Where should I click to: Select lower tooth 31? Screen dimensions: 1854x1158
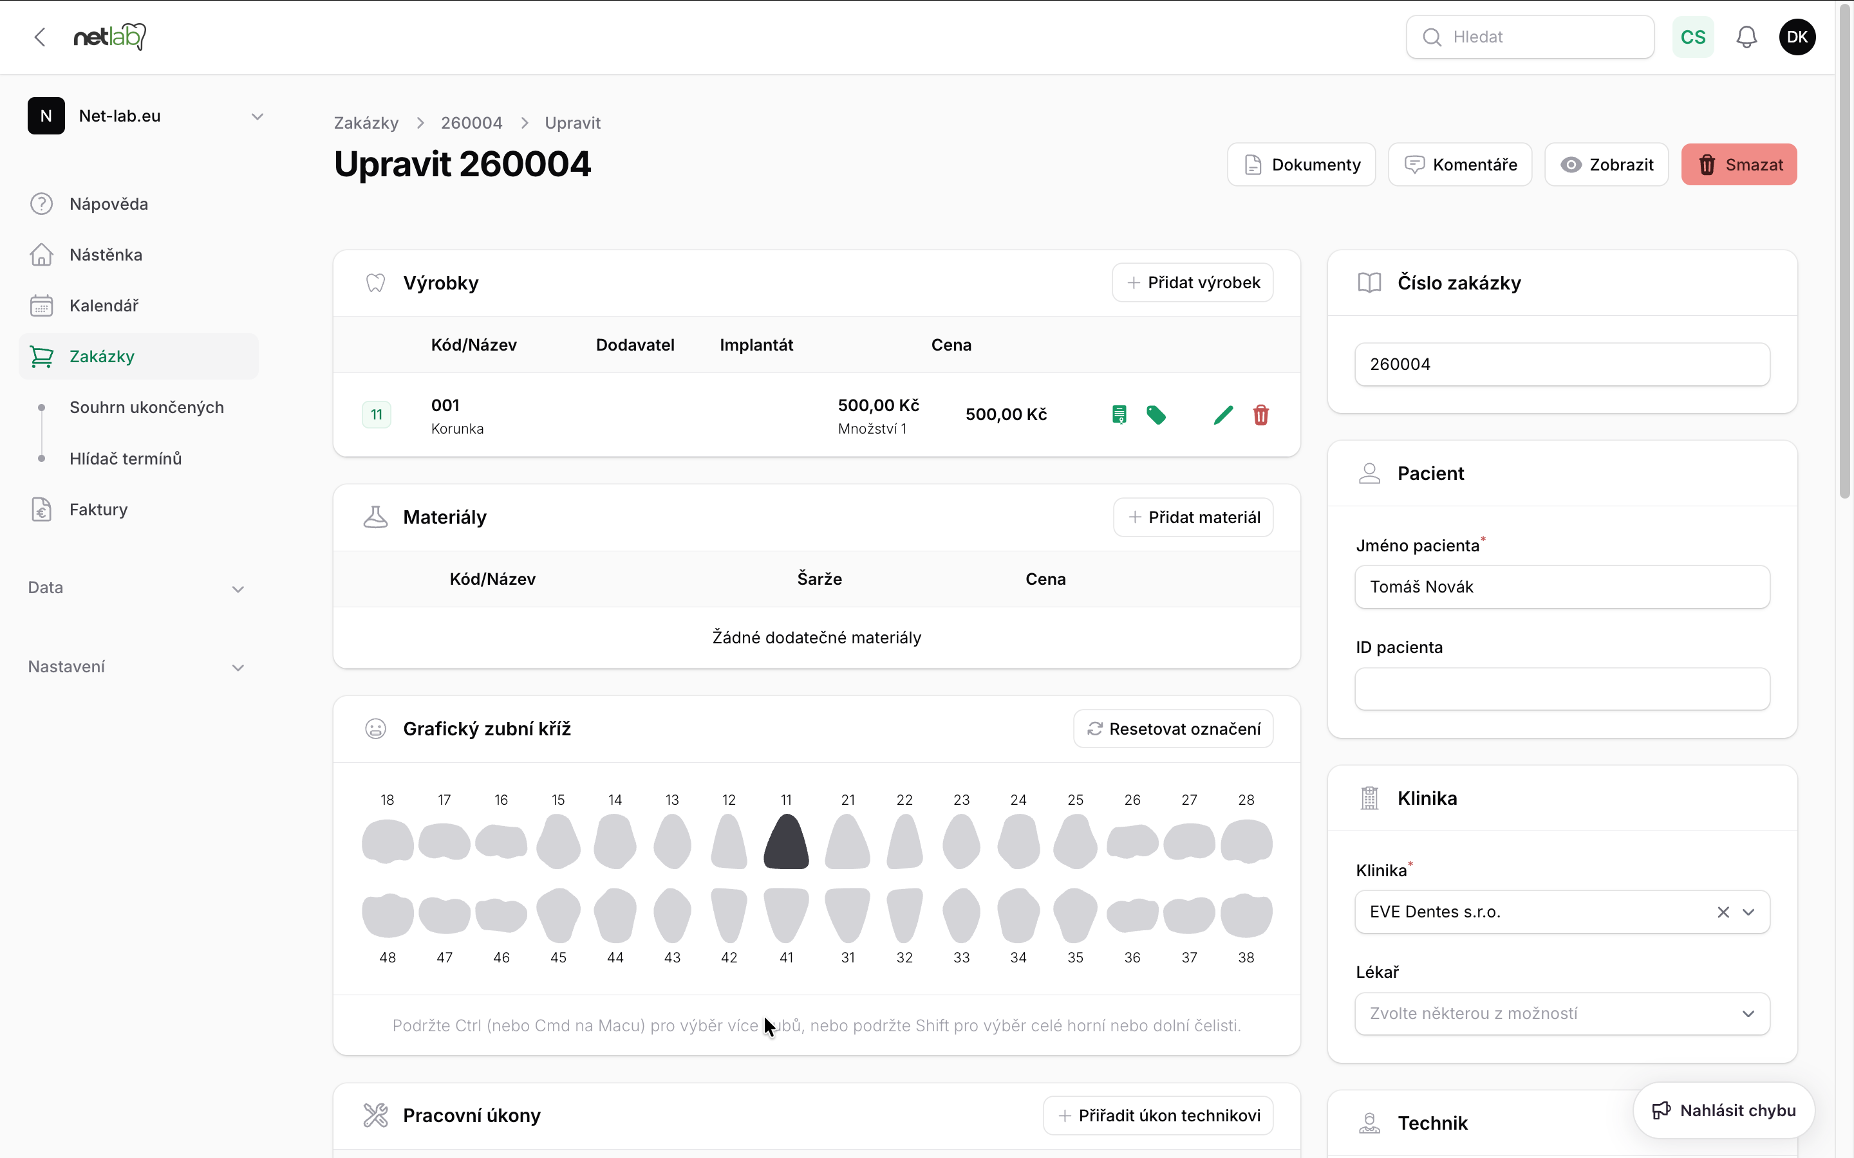(x=847, y=914)
